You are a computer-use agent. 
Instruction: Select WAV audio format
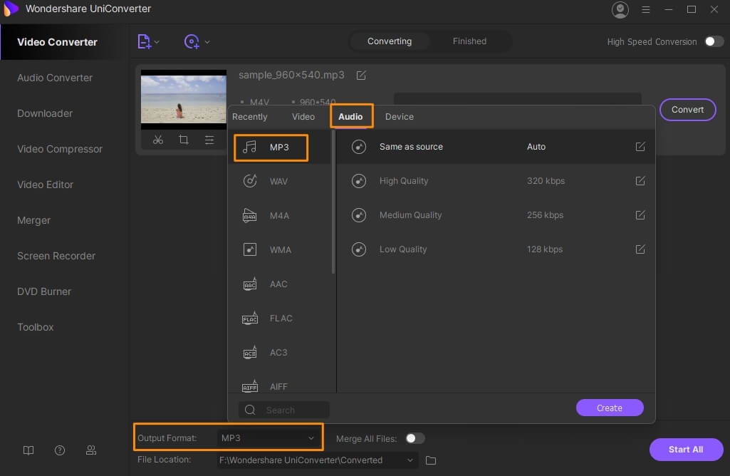pos(279,181)
